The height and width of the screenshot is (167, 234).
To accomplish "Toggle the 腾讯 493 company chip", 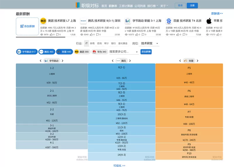I will [x=47, y=52].
